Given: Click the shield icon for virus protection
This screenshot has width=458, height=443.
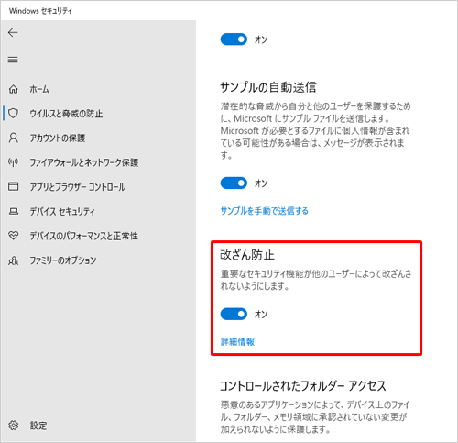Looking at the screenshot, I should 13,114.
